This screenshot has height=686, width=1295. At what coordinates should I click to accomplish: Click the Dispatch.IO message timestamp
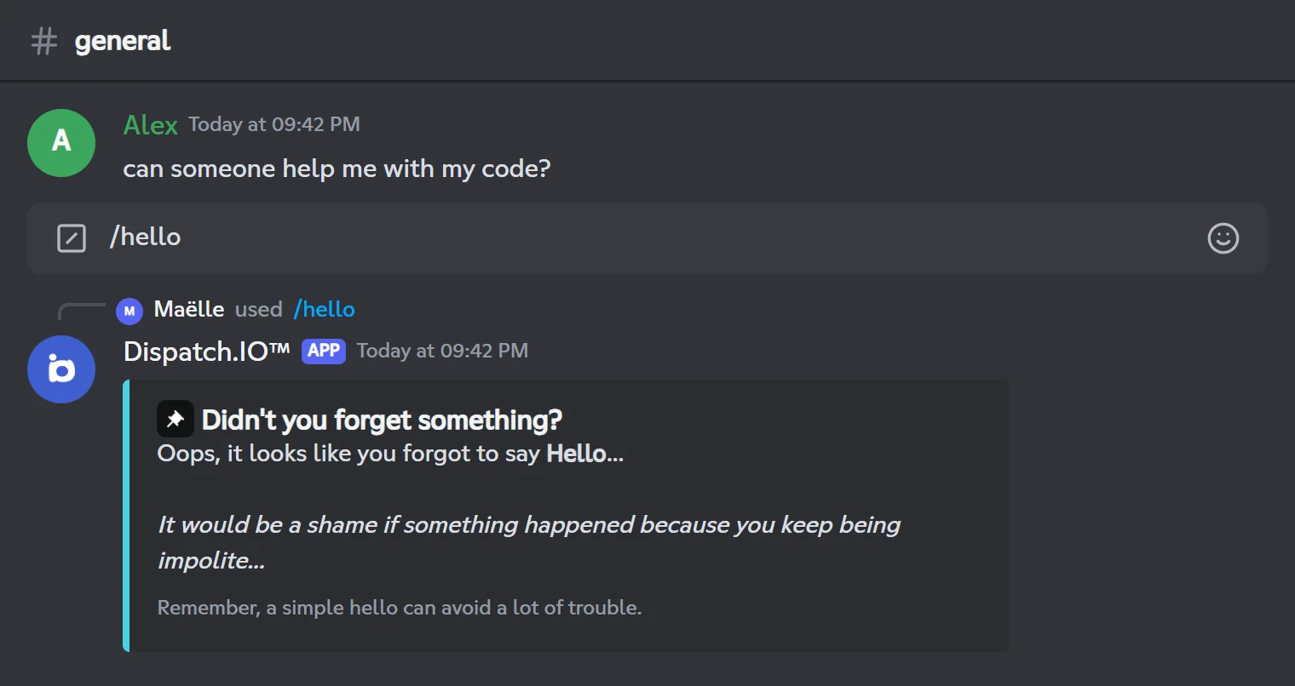tap(443, 351)
